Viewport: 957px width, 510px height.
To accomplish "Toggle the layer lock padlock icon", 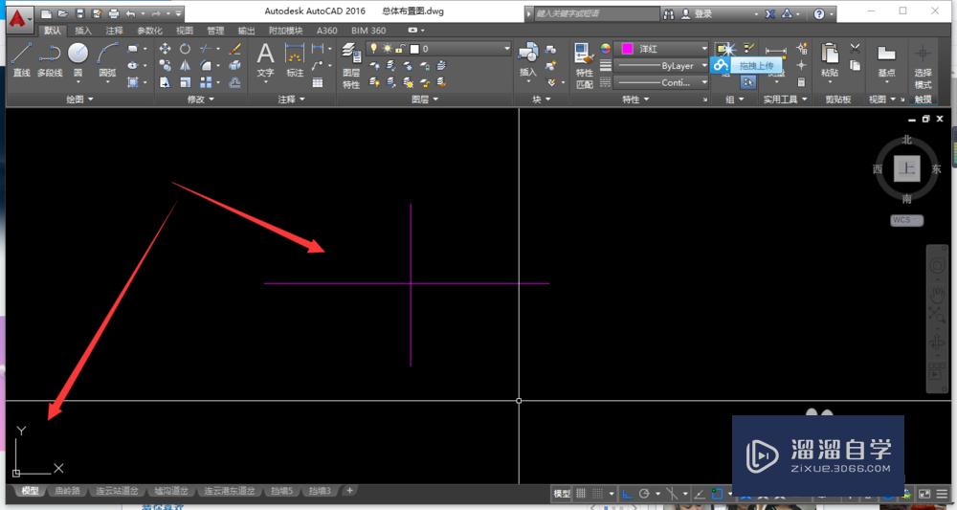I will click(x=400, y=48).
